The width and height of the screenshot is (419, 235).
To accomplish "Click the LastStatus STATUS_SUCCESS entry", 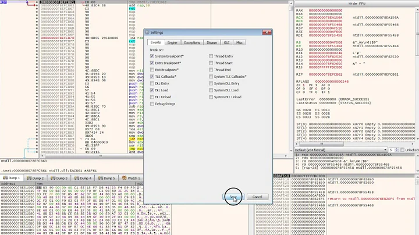I will pos(333,103).
